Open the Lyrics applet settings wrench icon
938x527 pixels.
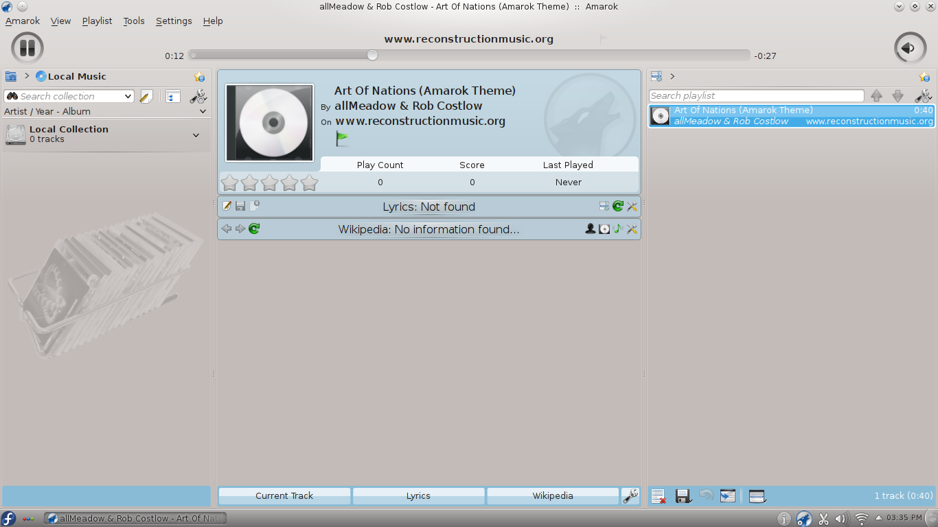pos(632,206)
